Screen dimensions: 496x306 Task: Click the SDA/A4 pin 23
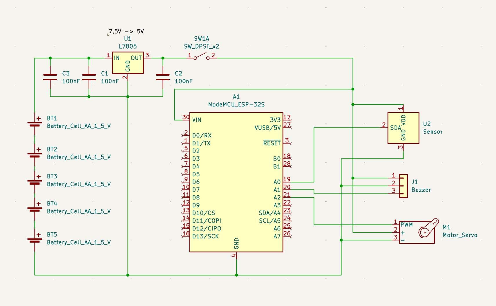tap(287, 213)
